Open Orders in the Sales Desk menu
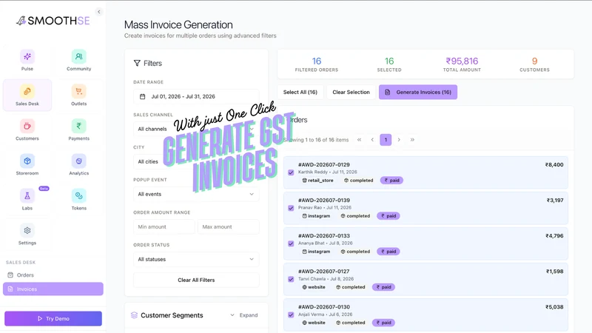The image size is (592, 333). (x=53, y=275)
